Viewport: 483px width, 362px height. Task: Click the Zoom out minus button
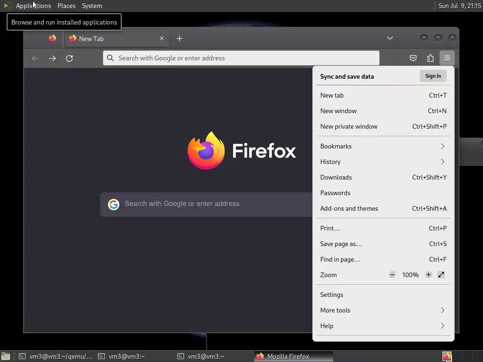tap(392, 275)
